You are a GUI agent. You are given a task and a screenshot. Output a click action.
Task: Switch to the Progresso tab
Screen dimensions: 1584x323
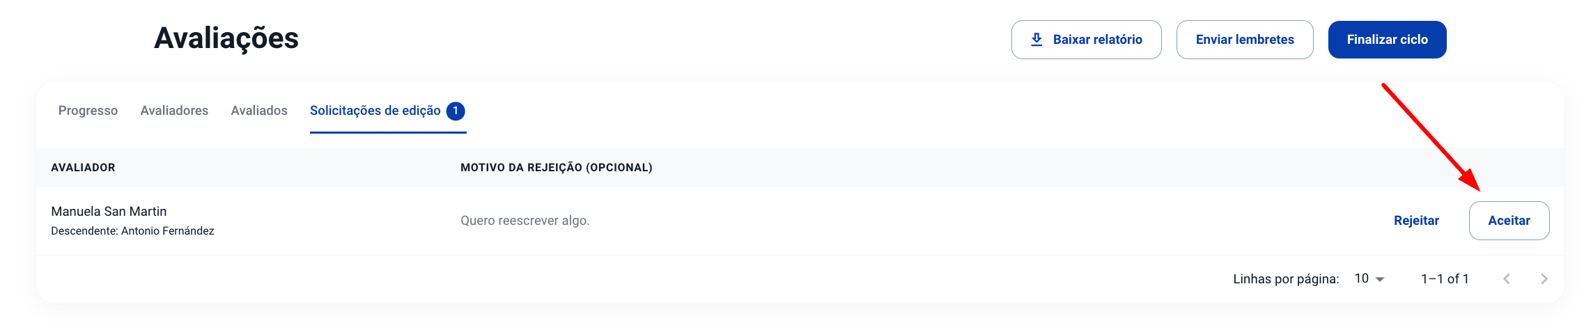tap(88, 111)
